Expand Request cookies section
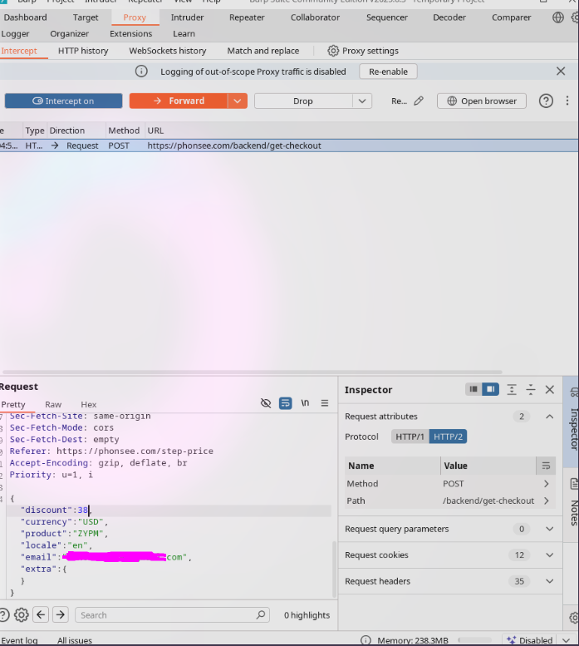Viewport: 579px width, 646px height. coord(549,555)
